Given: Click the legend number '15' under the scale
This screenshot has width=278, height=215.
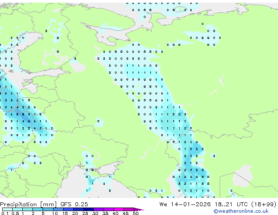Looking at the screenshot, I should point(65,213).
